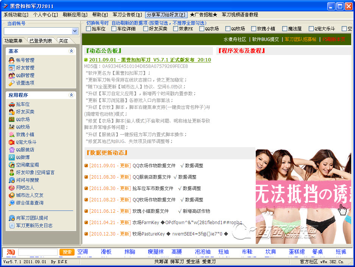Click the 设置选项 wrench icon
355x267 pixels.
pyautogui.click(x=12, y=83)
